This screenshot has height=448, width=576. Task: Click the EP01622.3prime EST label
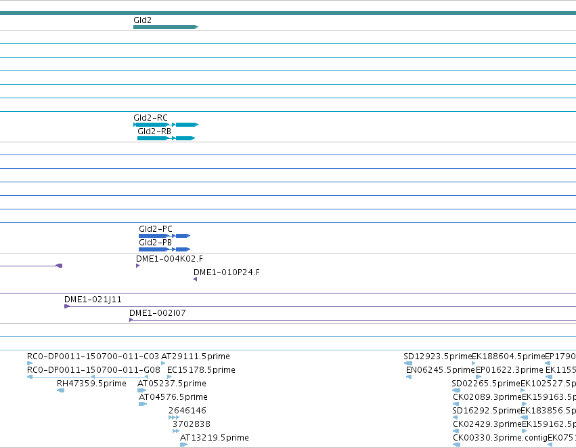coord(510,370)
